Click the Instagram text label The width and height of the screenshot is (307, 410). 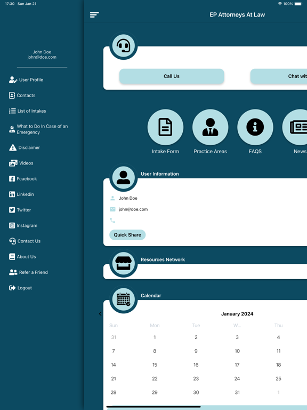click(27, 225)
